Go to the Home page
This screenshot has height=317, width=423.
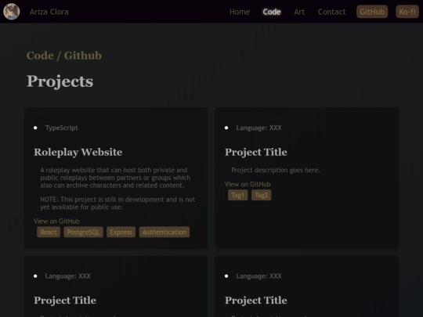click(x=240, y=12)
